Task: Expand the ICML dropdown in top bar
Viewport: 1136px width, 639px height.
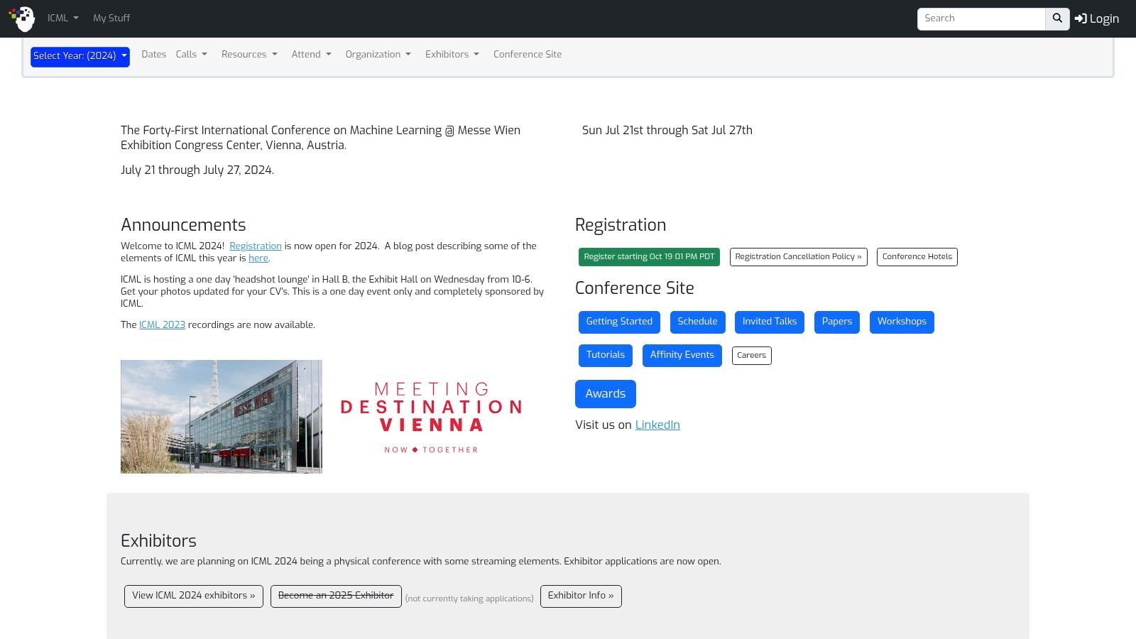Action: (x=62, y=18)
